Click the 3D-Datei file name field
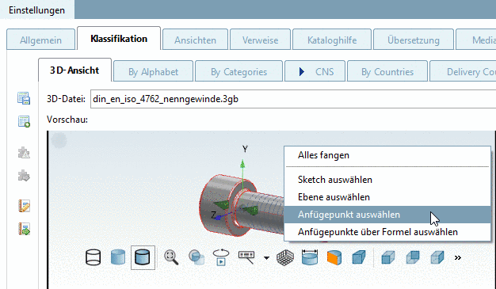Viewport: 496px width, 289px height. (293, 99)
